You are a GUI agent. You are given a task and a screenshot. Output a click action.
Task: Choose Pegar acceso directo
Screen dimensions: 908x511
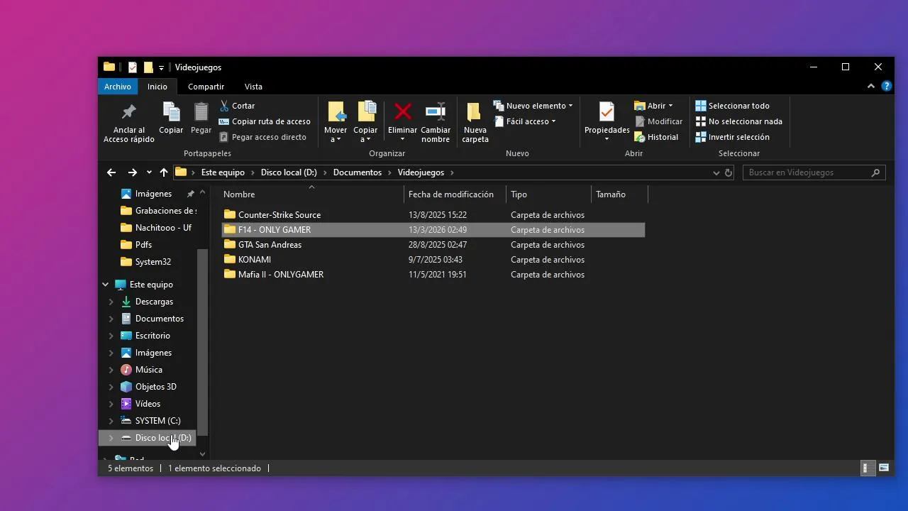click(x=262, y=137)
